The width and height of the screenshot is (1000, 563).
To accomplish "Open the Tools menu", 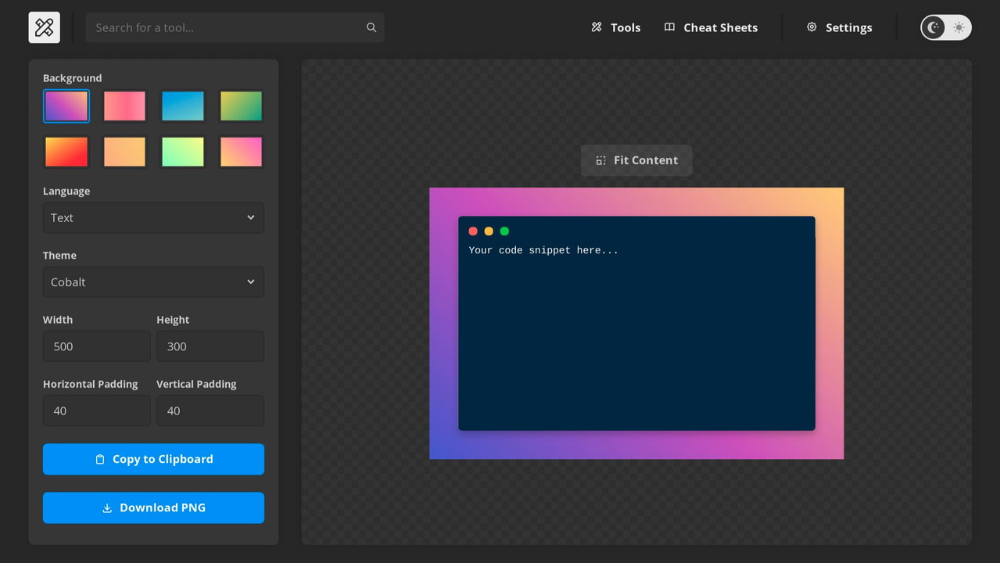I will pos(625,27).
